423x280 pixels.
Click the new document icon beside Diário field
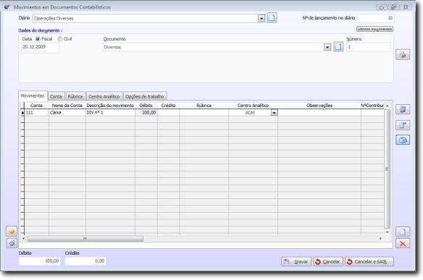[272, 18]
